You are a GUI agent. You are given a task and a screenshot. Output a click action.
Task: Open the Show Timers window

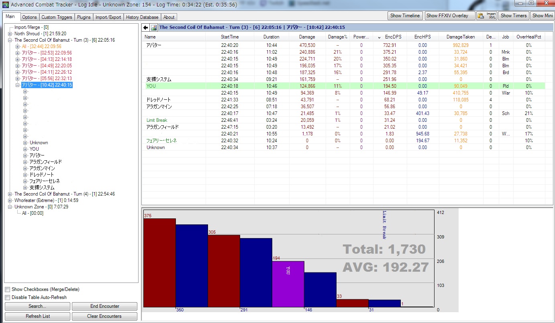click(514, 16)
